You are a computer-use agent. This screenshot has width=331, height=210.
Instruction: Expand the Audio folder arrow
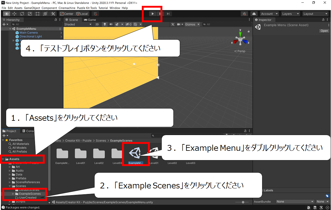click(10, 171)
